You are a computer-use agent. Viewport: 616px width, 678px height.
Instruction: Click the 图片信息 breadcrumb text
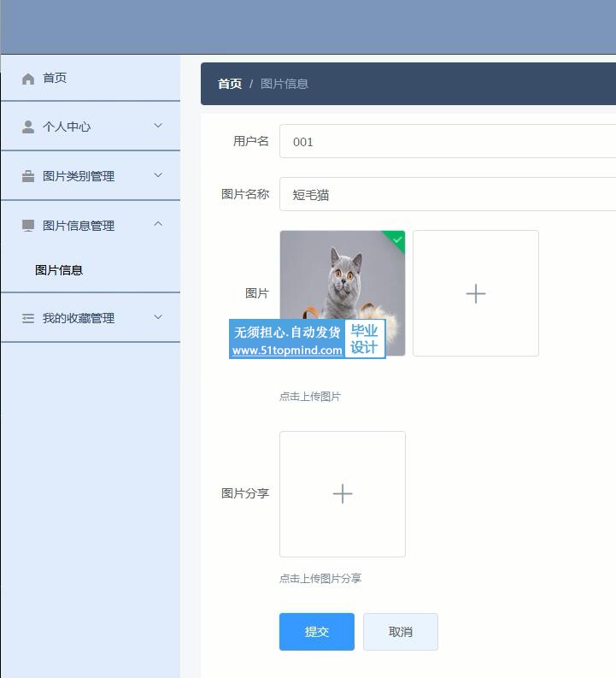pos(285,84)
